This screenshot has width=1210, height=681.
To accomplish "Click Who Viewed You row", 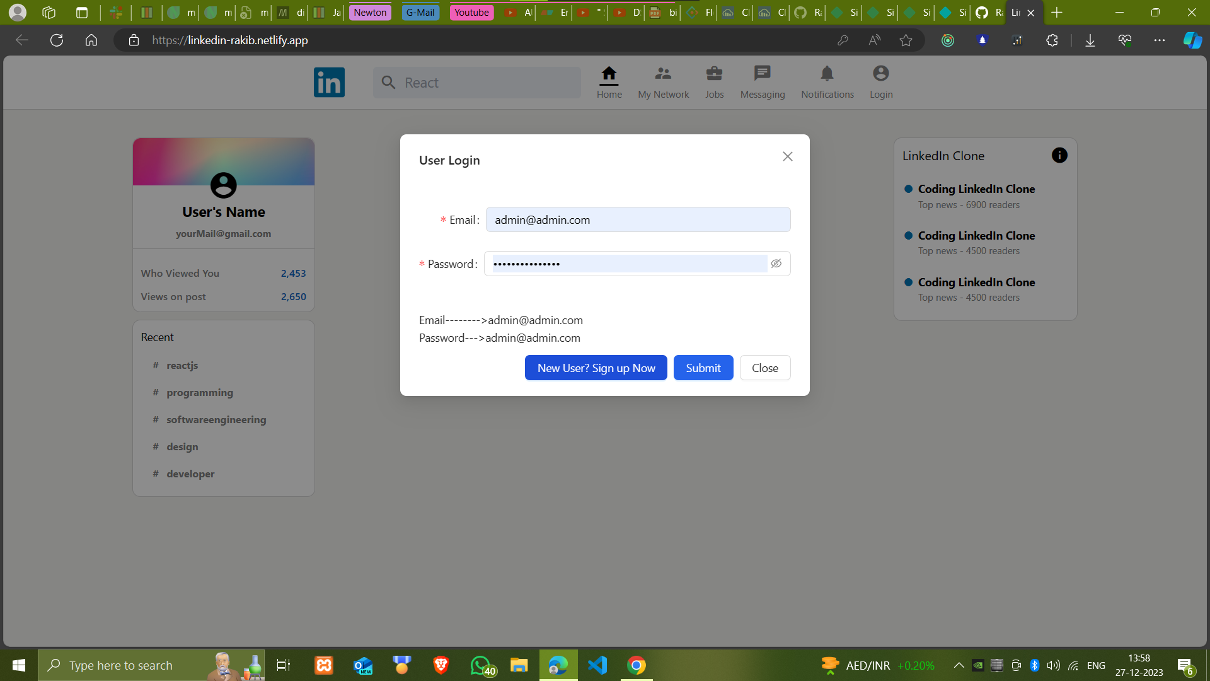I will 223,273.
